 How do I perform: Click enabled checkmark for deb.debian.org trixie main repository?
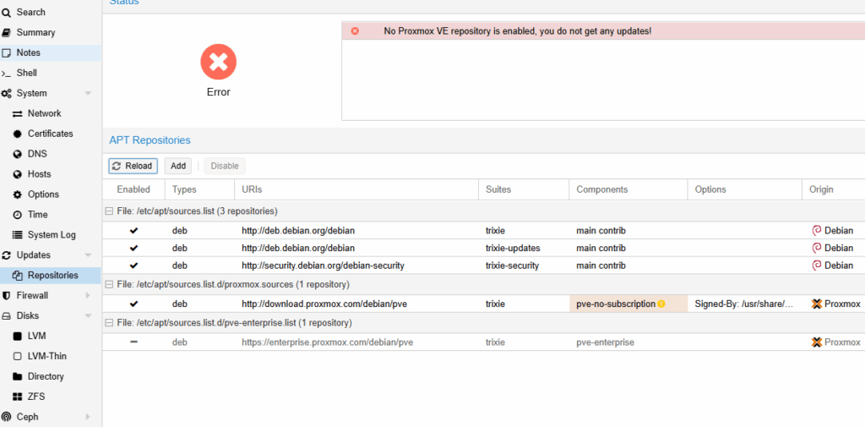coord(133,231)
